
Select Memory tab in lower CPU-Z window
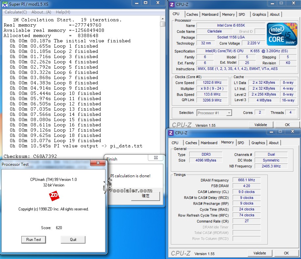[227, 142]
